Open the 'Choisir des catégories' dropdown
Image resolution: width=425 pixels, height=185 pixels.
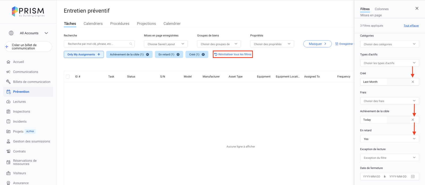(389, 44)
